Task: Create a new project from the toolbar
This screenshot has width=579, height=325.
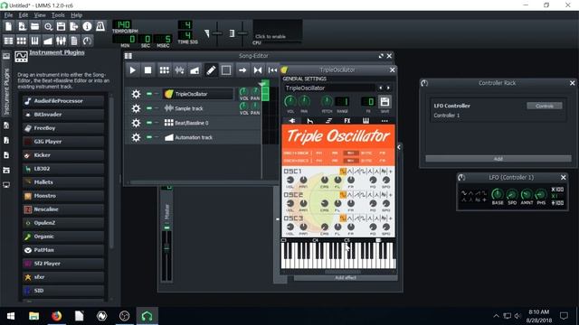Action: [8, 26]
